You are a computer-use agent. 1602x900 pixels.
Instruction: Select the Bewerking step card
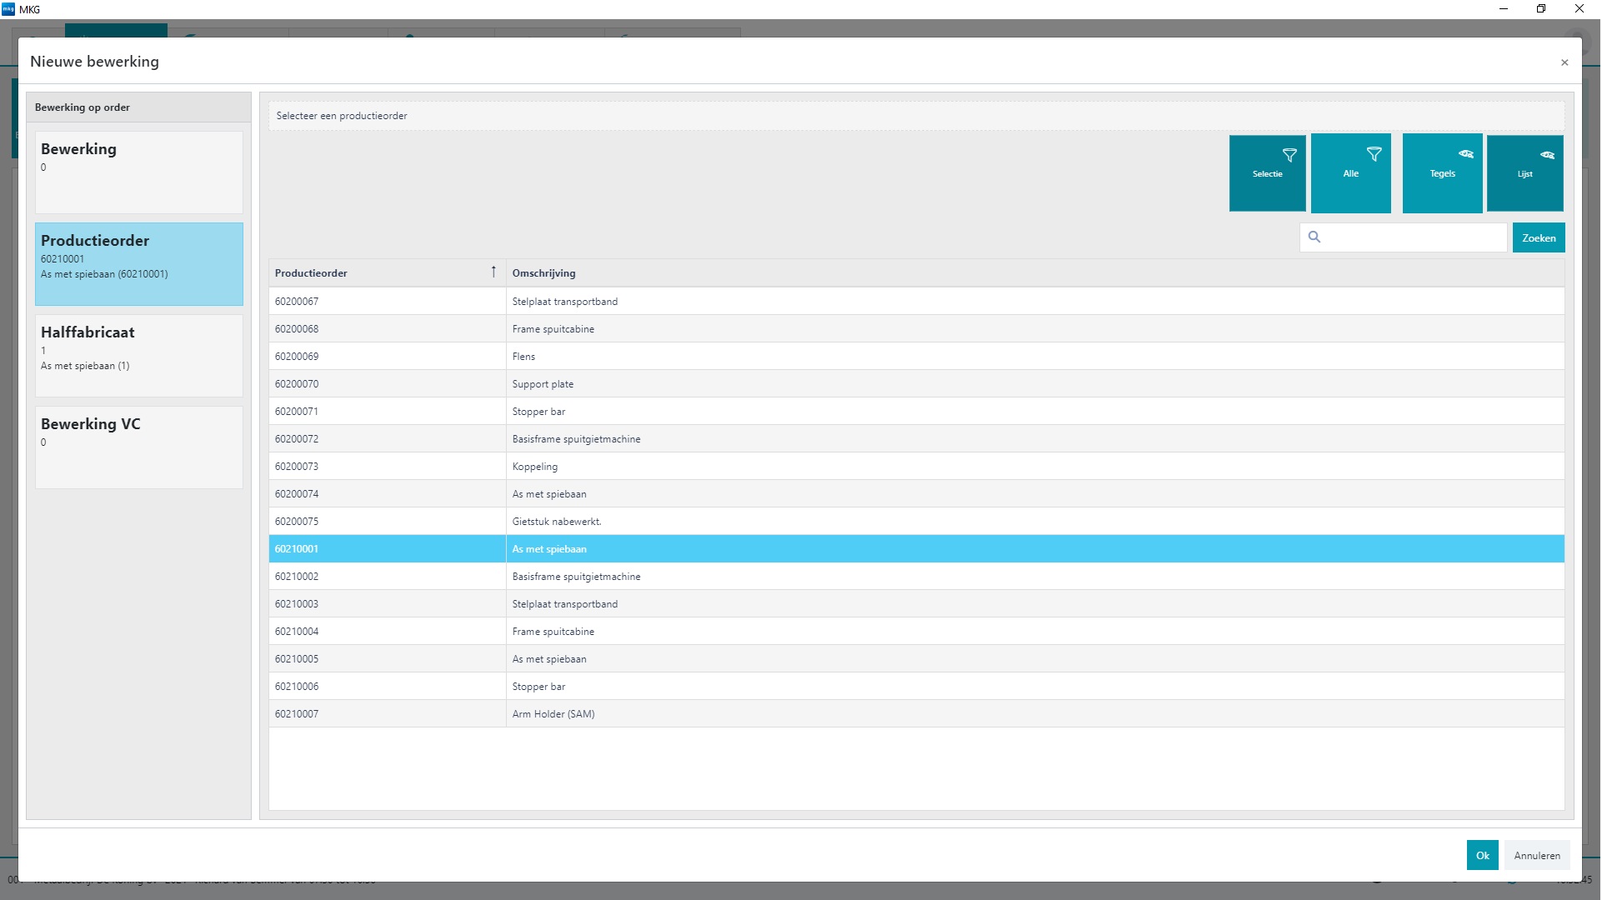coord(139,172)
